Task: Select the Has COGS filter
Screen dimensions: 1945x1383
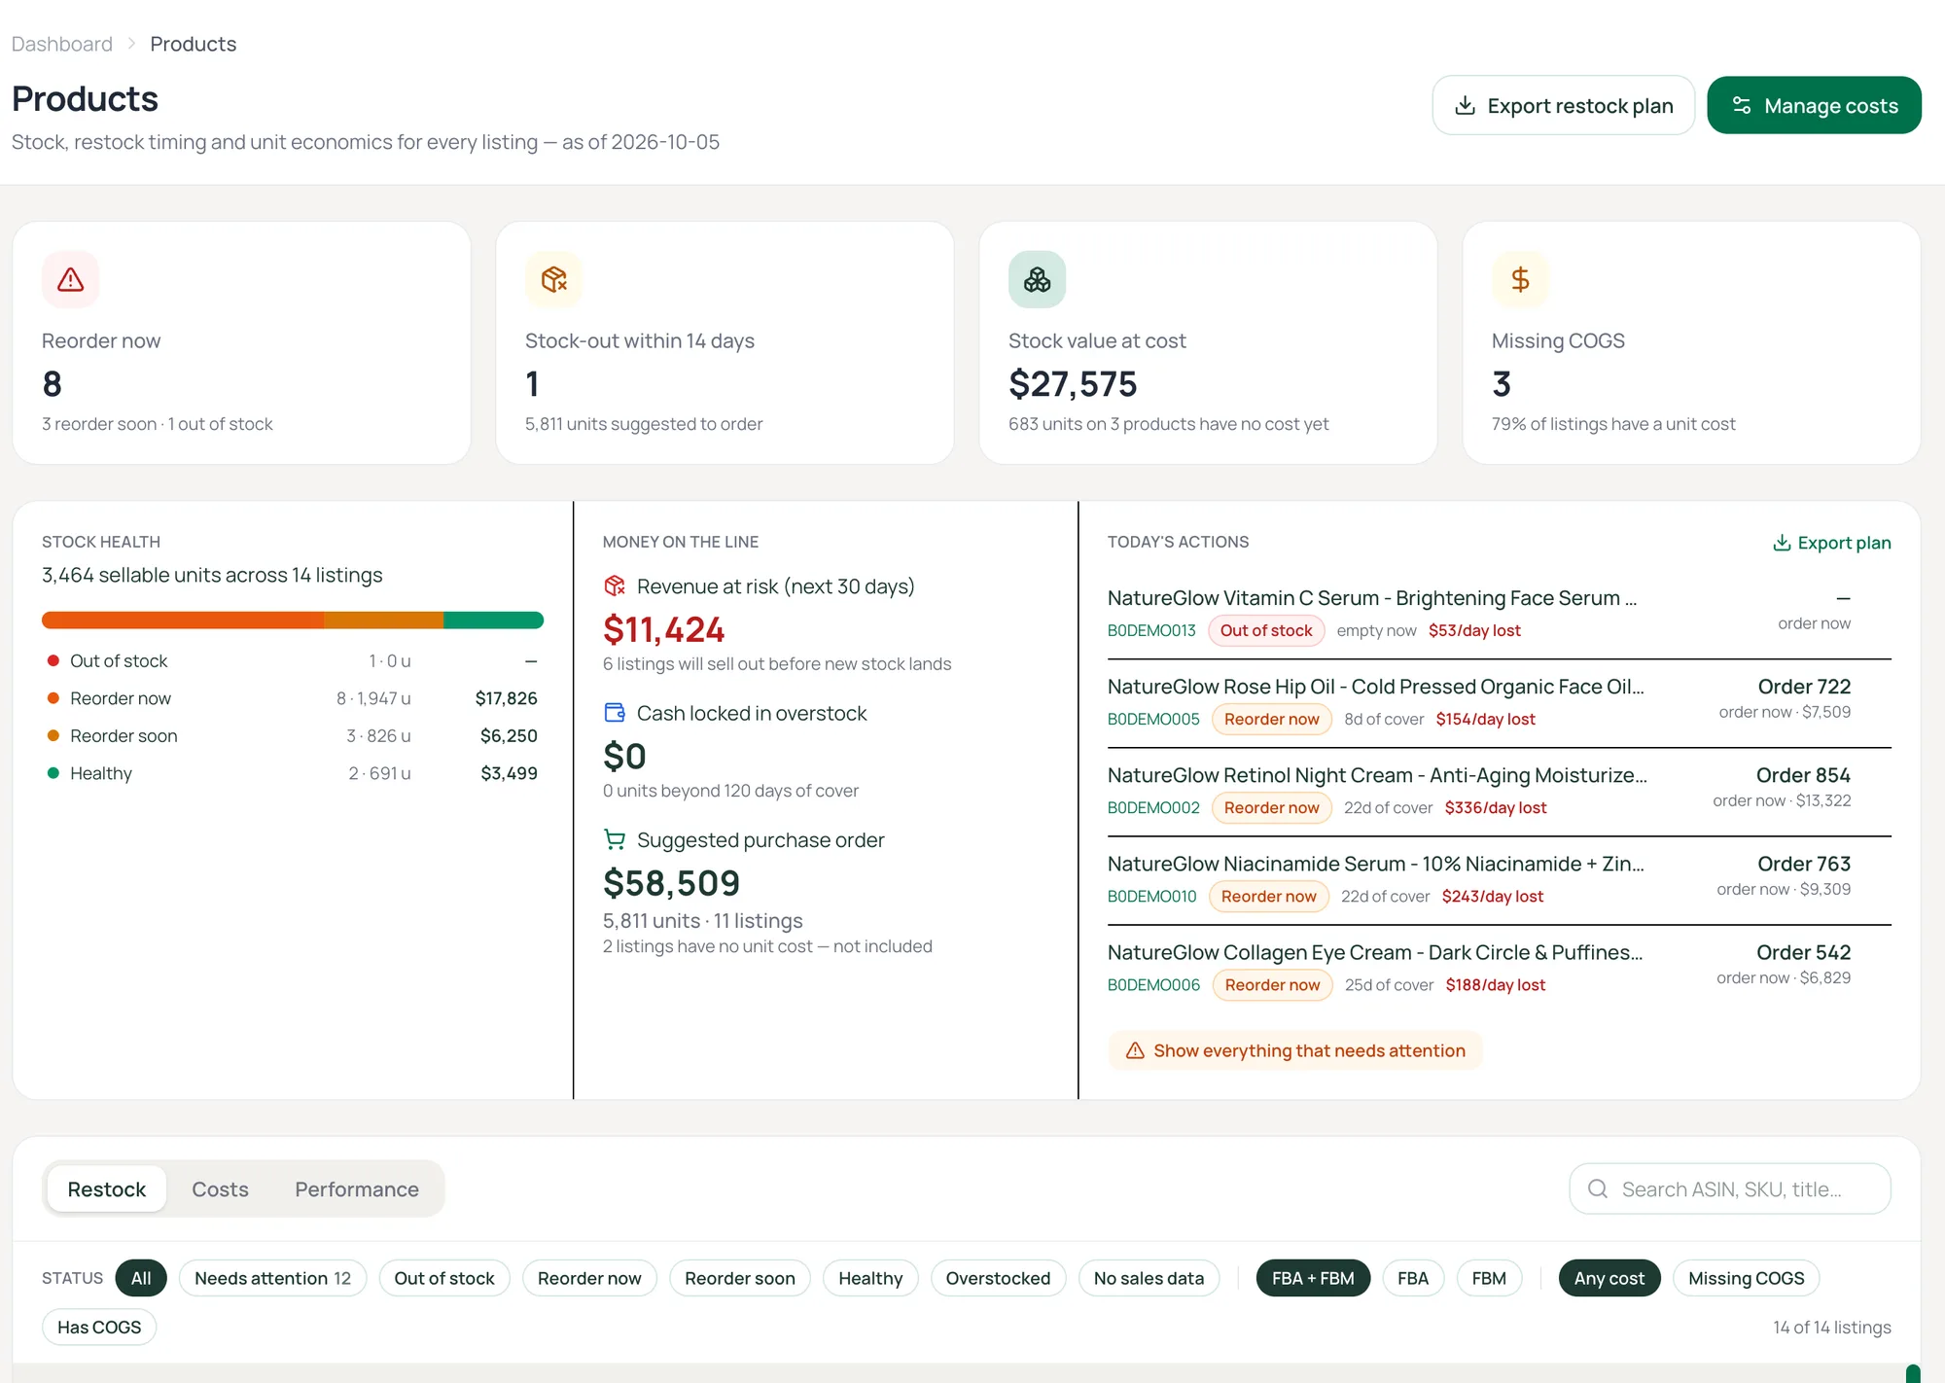Action: pos(99,1327)
